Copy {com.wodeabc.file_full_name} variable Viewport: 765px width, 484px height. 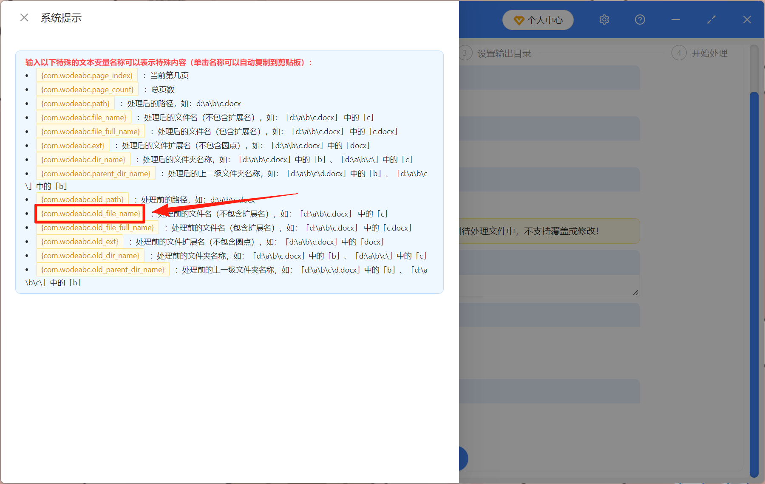(x=90, y=131)
